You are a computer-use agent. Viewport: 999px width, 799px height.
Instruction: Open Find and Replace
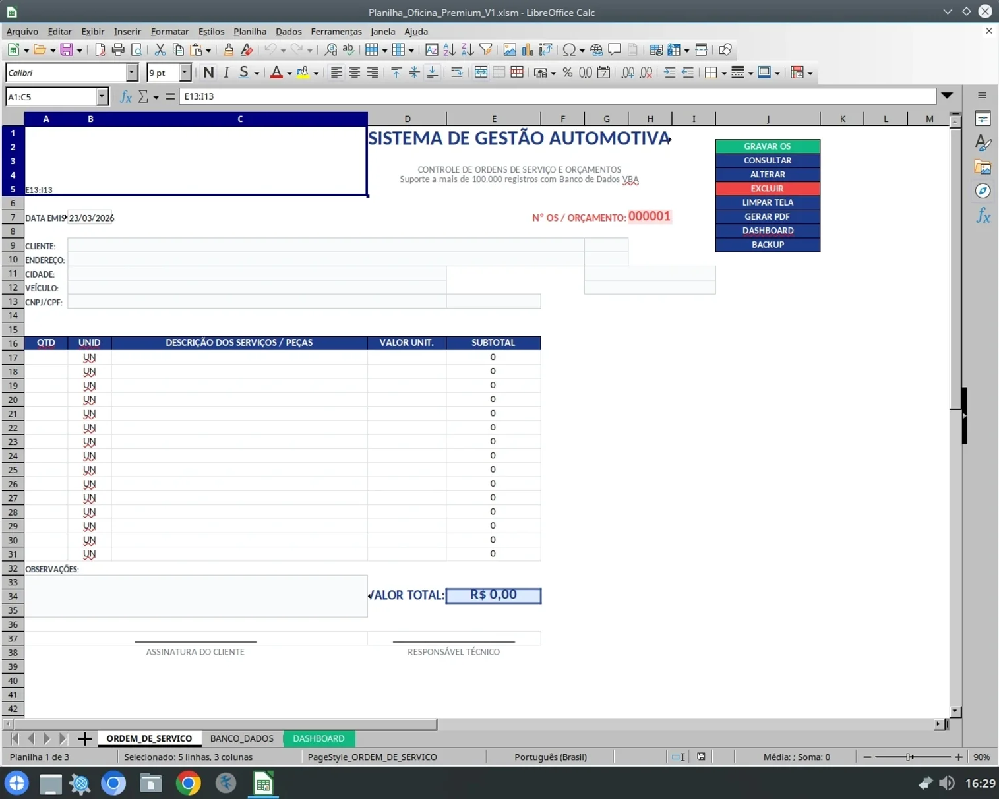coord(330,49)
